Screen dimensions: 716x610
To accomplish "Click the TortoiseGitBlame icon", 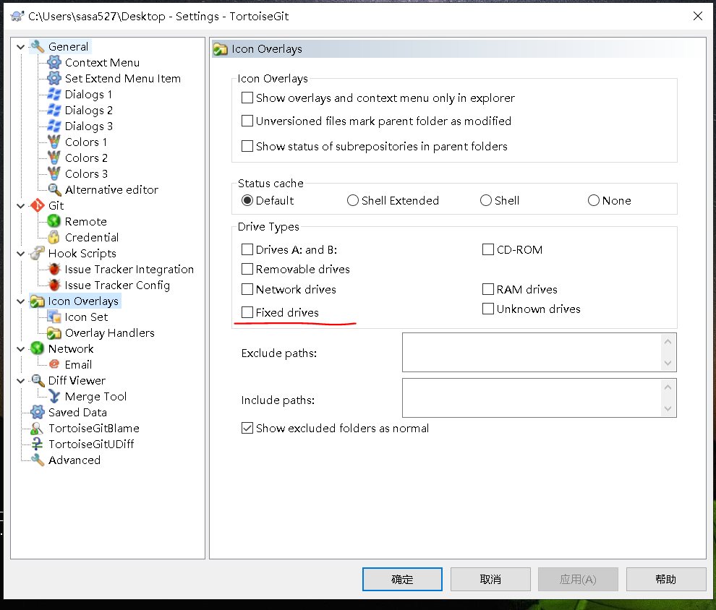I will (x=38, y=429).
